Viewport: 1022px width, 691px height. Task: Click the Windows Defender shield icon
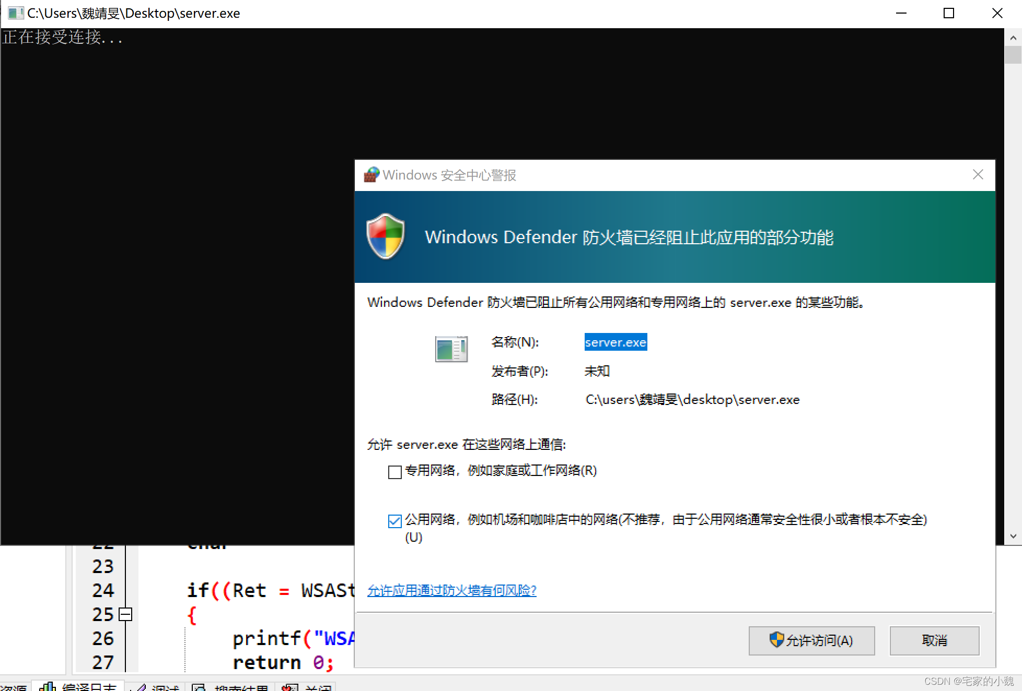[x=386, y=236]
